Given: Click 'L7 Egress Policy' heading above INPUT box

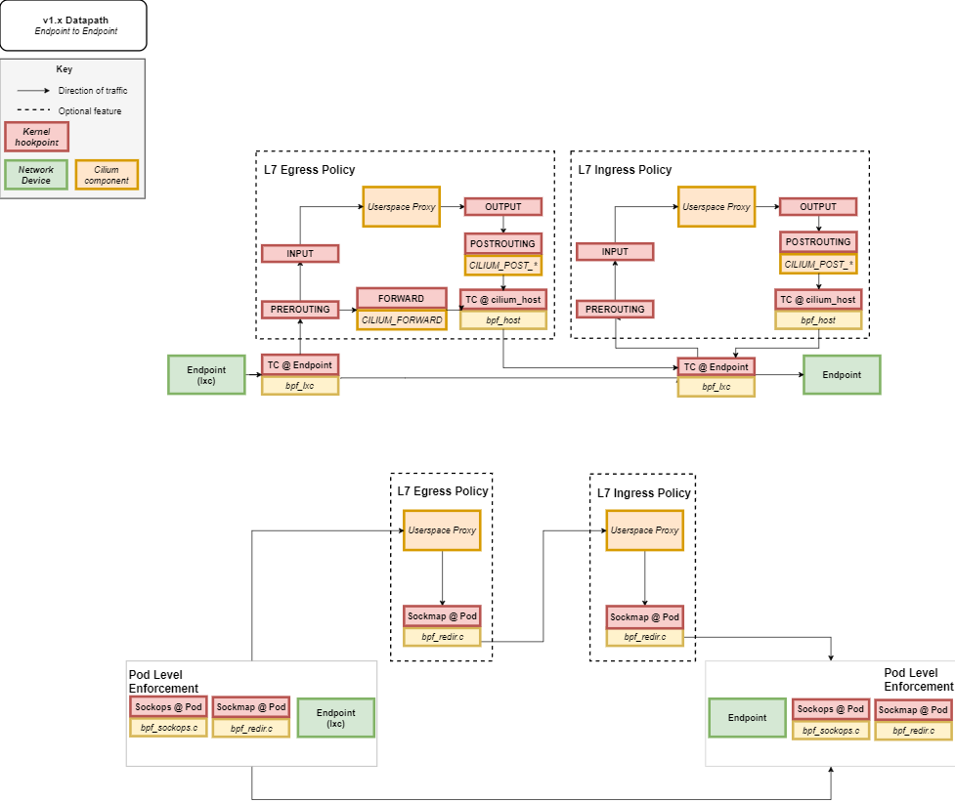Looking at the screenshot, I should coord(310,170).
